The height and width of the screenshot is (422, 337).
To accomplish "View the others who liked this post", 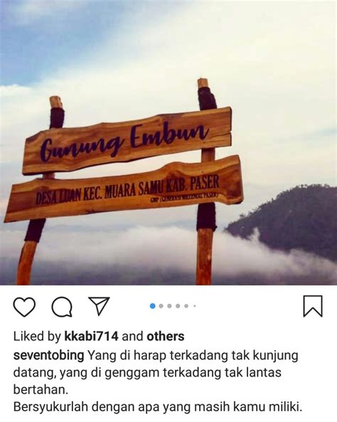I will pyautogui.click(x=166, y=337).
